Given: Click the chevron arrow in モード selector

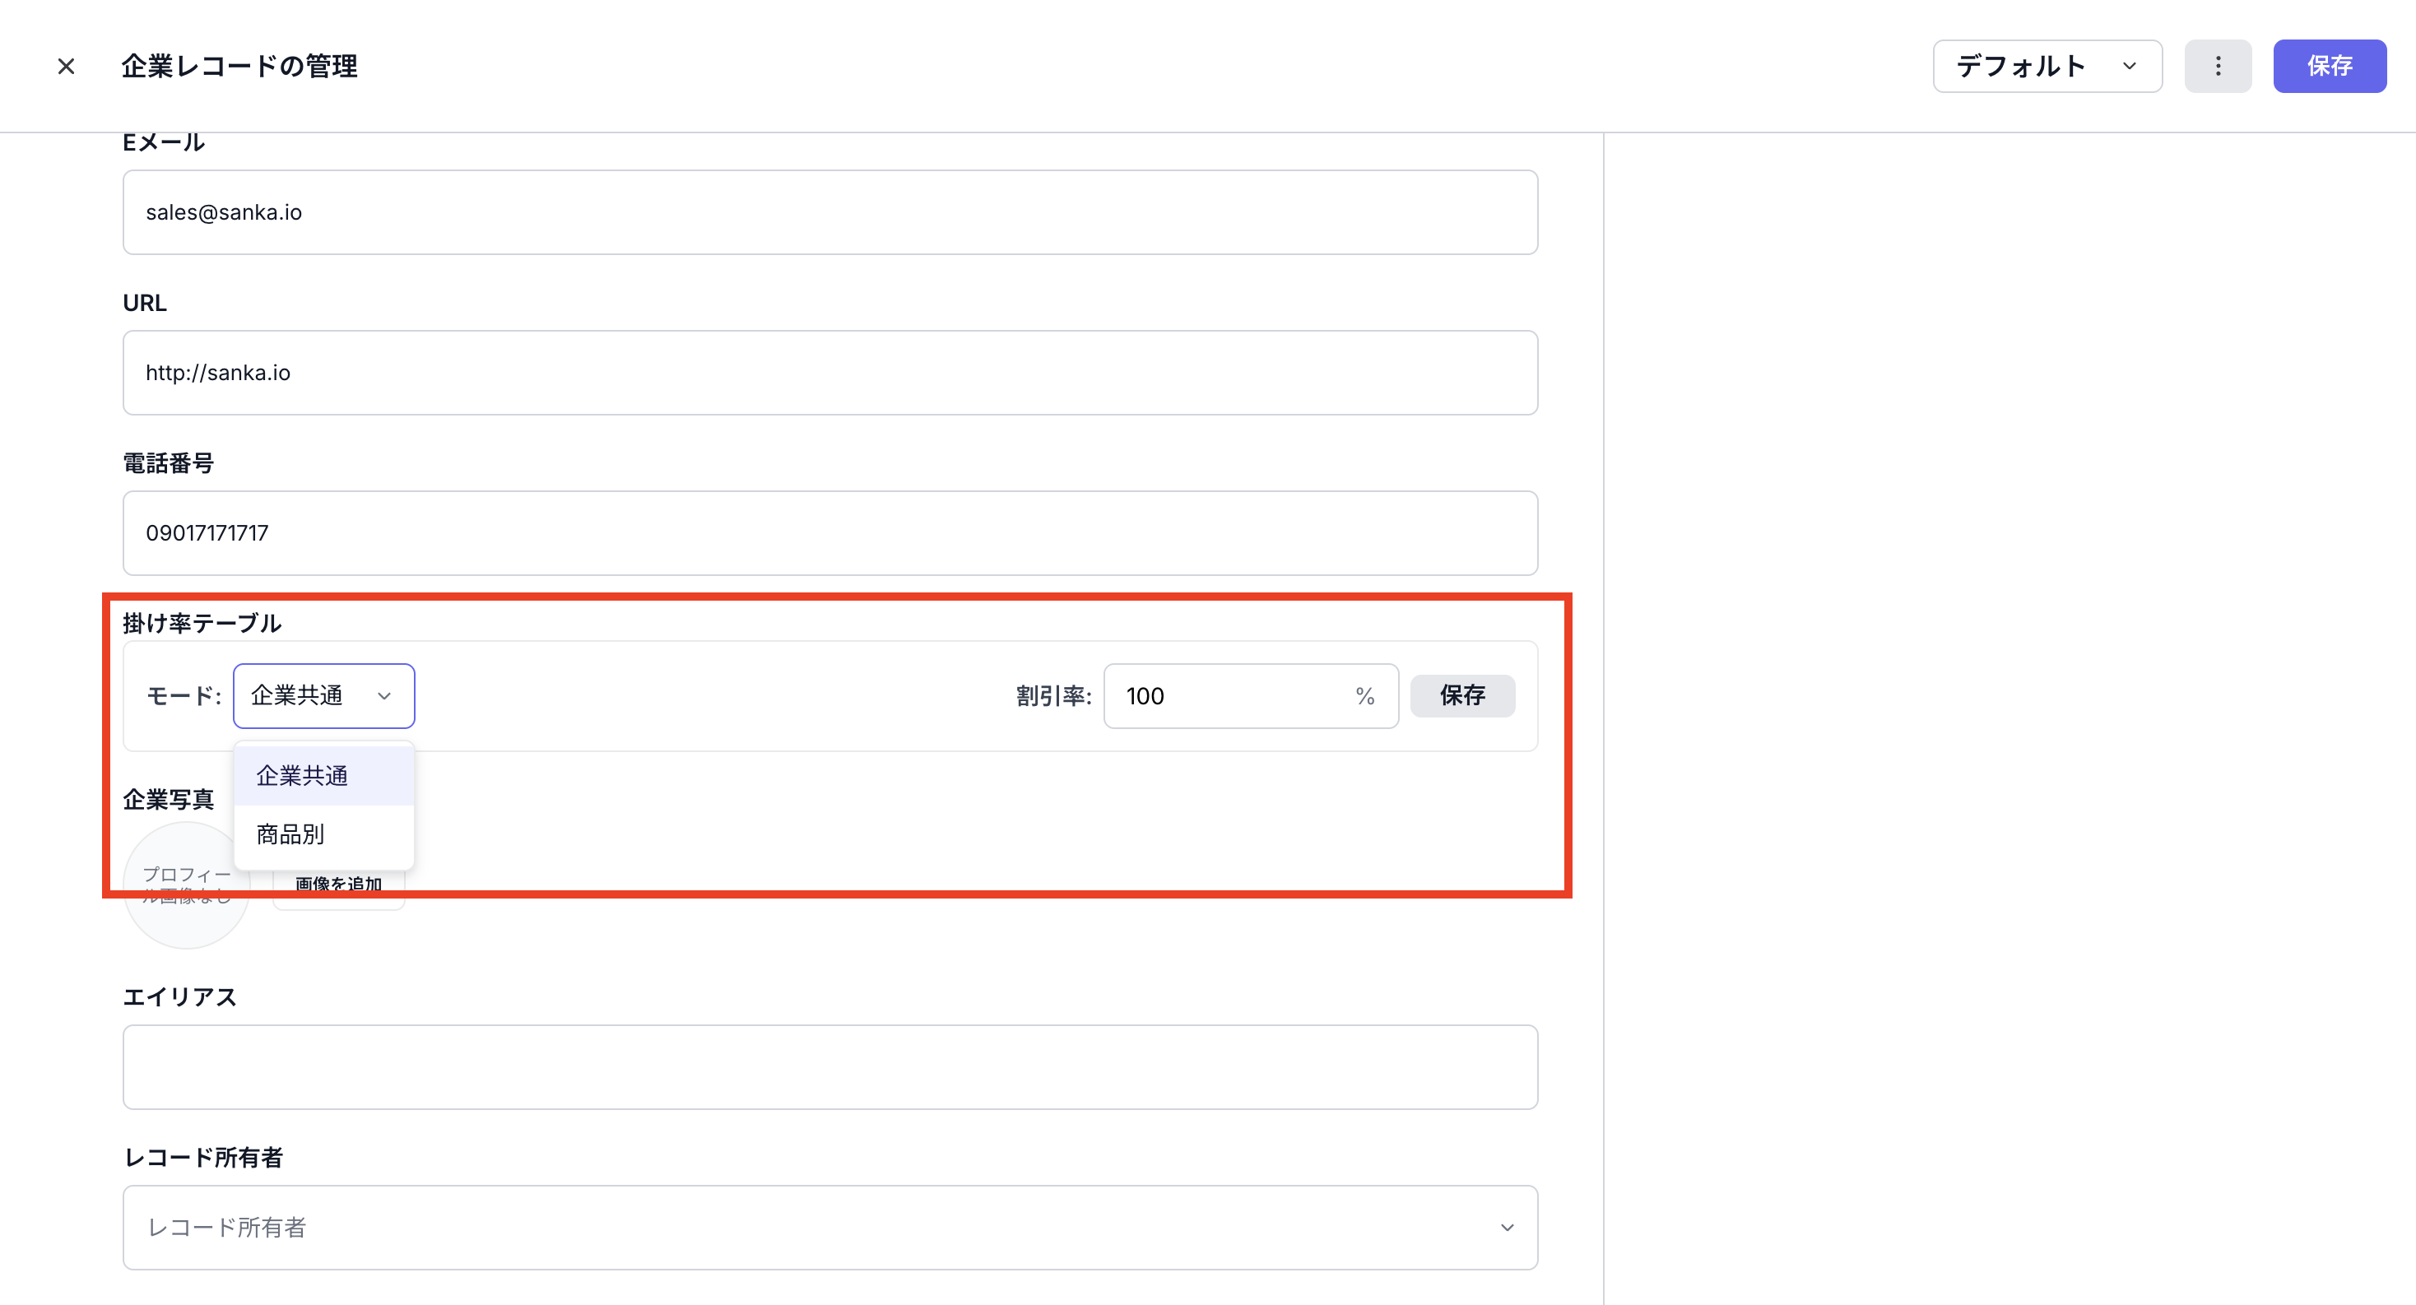Looking at the screenshot, I should pos(384,697).
